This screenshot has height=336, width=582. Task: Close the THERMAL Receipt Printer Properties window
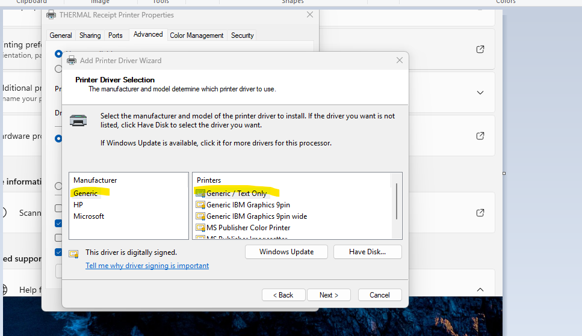click(x=310, y=14)
